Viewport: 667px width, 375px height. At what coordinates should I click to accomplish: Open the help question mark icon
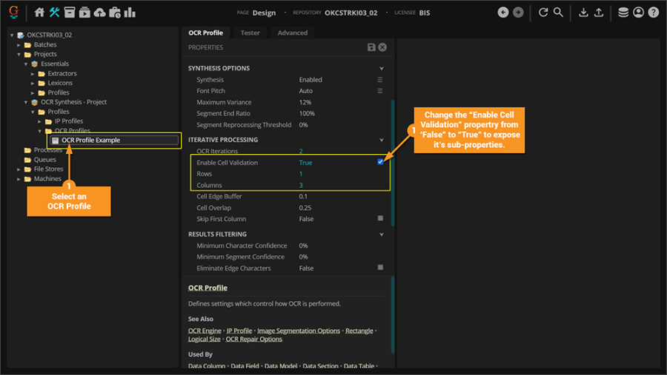tap(654, 13)
